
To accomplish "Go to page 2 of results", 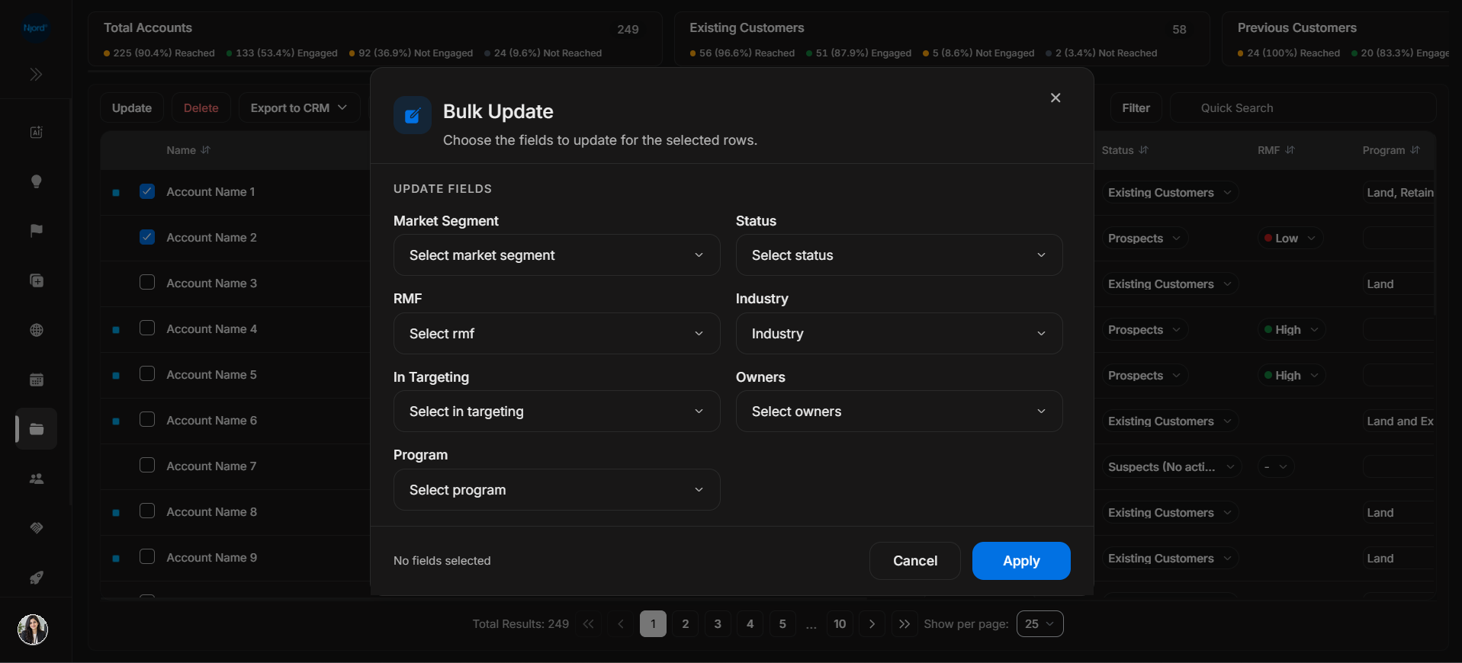I will click(686, 624).
